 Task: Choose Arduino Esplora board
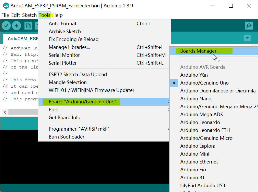click(214, 146)
